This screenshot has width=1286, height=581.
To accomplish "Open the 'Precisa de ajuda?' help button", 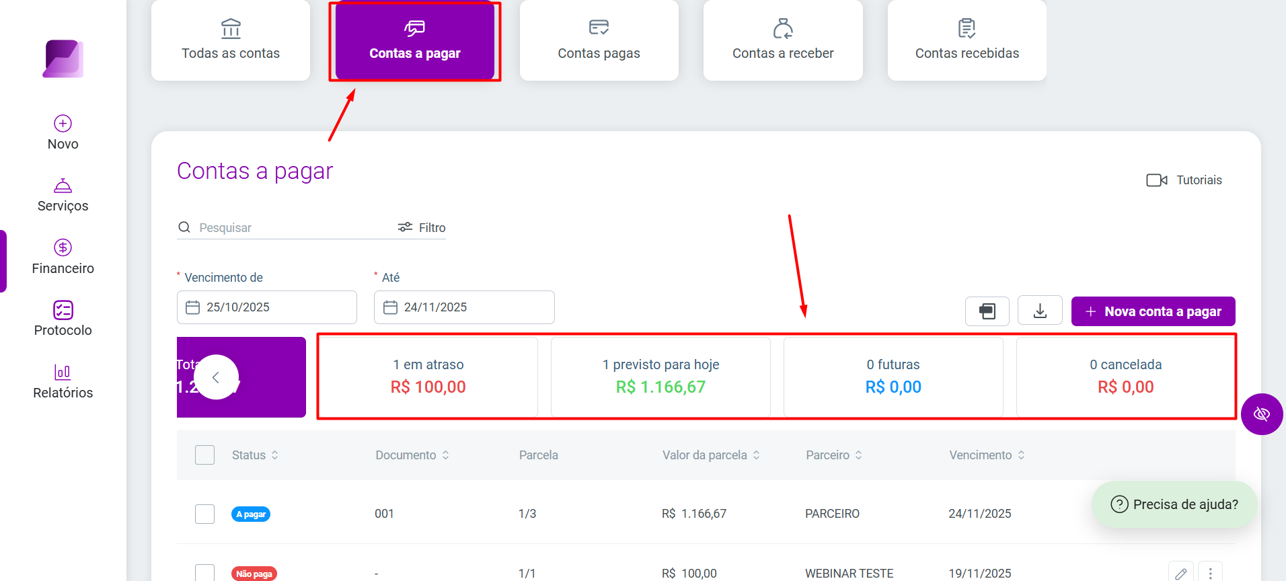I will [1174, 504].
